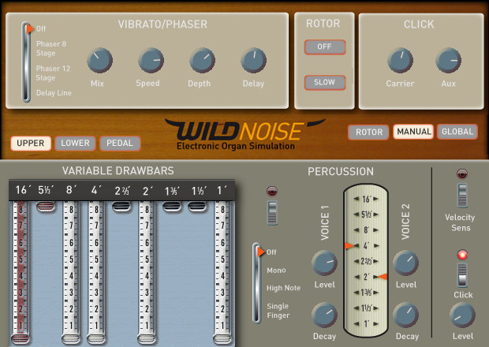Screen dimensions: 489x347
Task: Select Phaser 8 Stage vibrato mode
Action: (x=51, y=48)
